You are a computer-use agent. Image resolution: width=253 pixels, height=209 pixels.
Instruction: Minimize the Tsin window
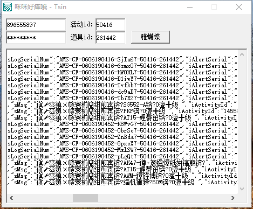coord(190,7)
